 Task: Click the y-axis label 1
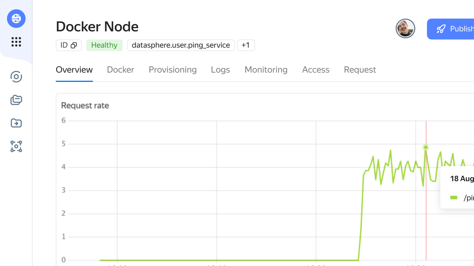point(64,236)
